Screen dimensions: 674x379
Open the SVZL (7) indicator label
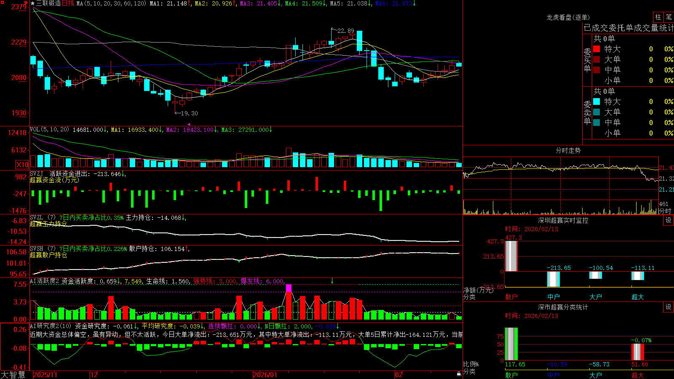(x=43, y=218)
